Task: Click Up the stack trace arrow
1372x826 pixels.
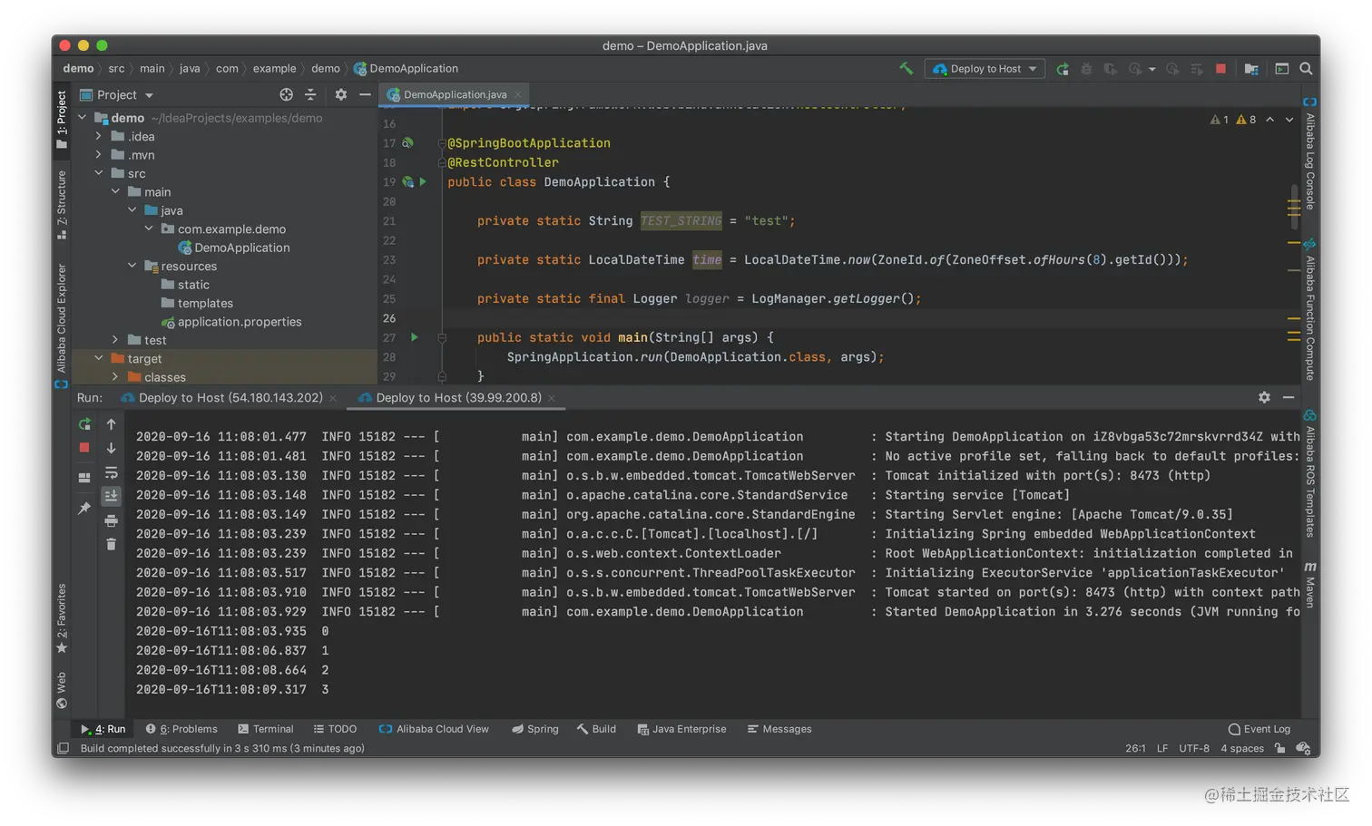Action: 111,424
